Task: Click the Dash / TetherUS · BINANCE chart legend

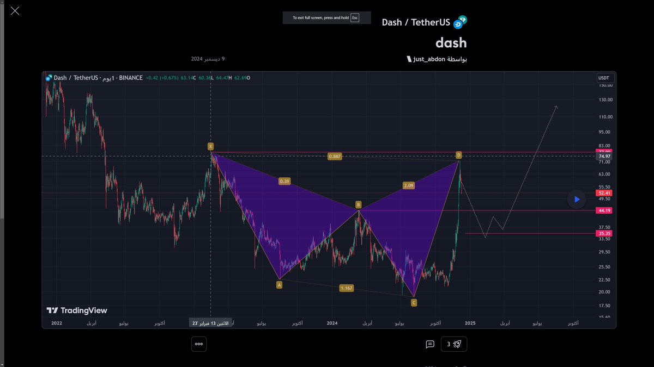Action: (98, 78)
